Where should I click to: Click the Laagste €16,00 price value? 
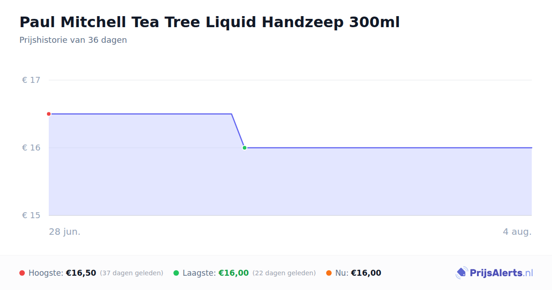[234, 273]
